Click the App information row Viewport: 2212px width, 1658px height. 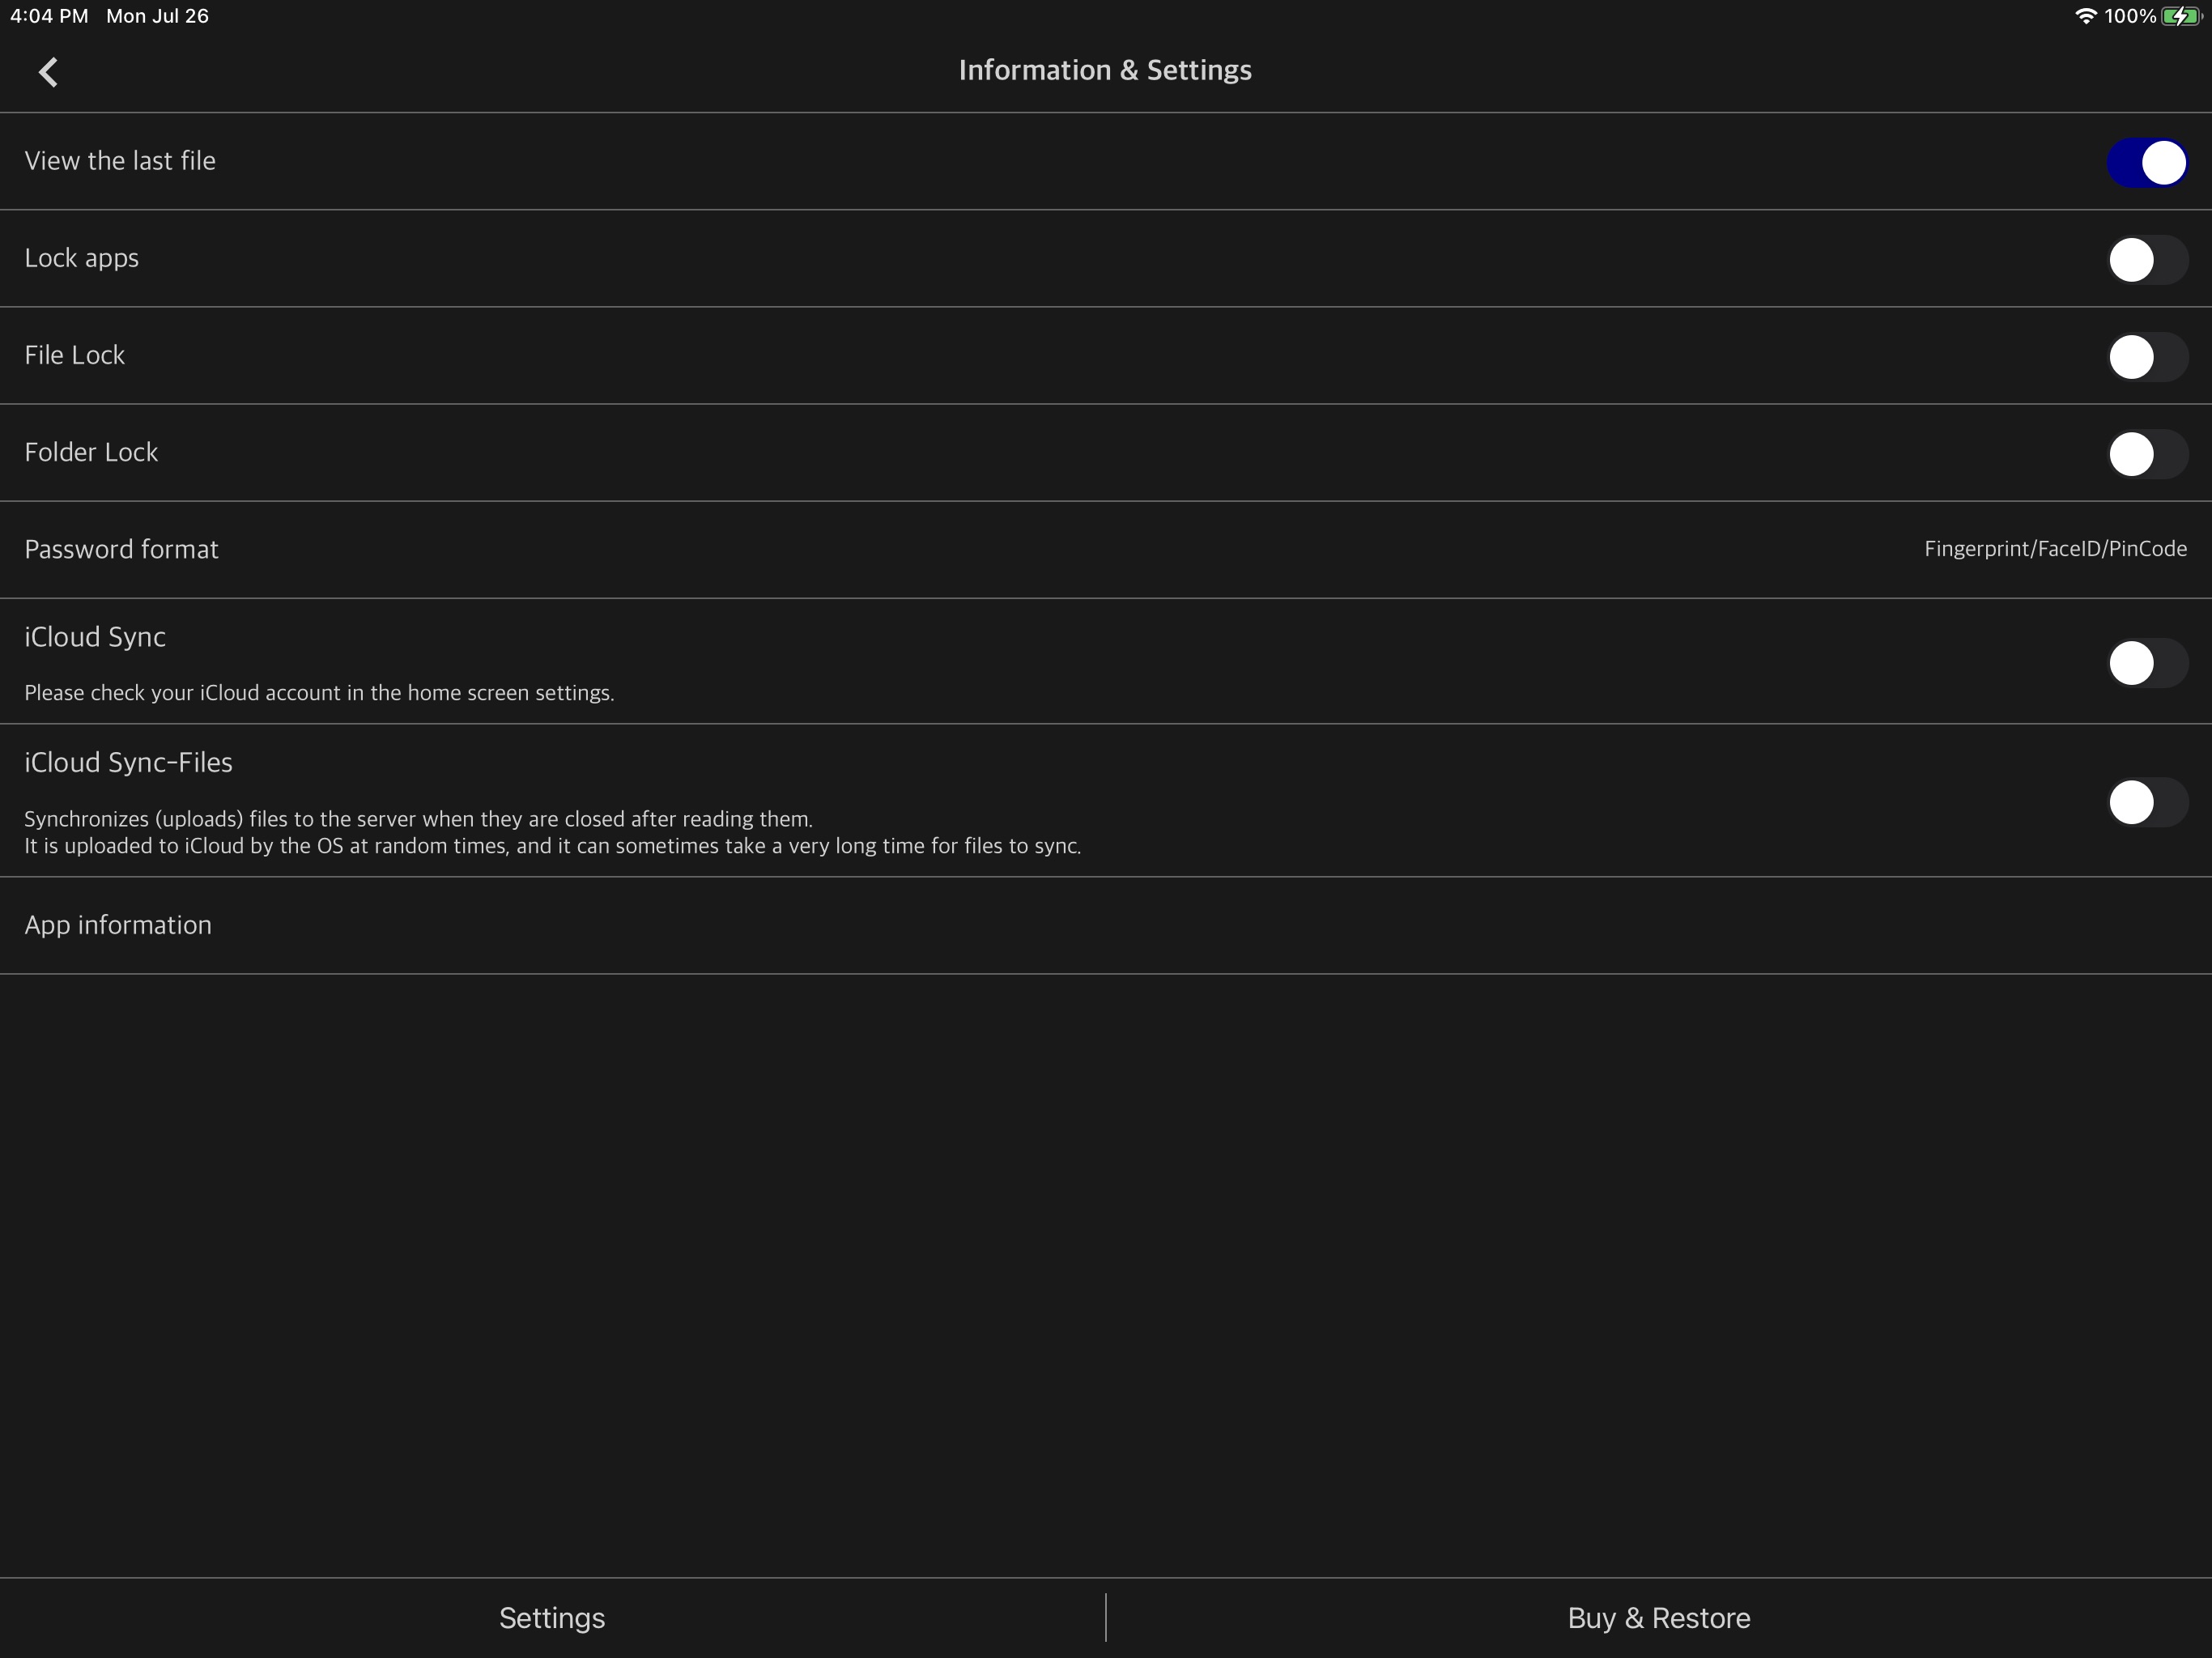1106,925
